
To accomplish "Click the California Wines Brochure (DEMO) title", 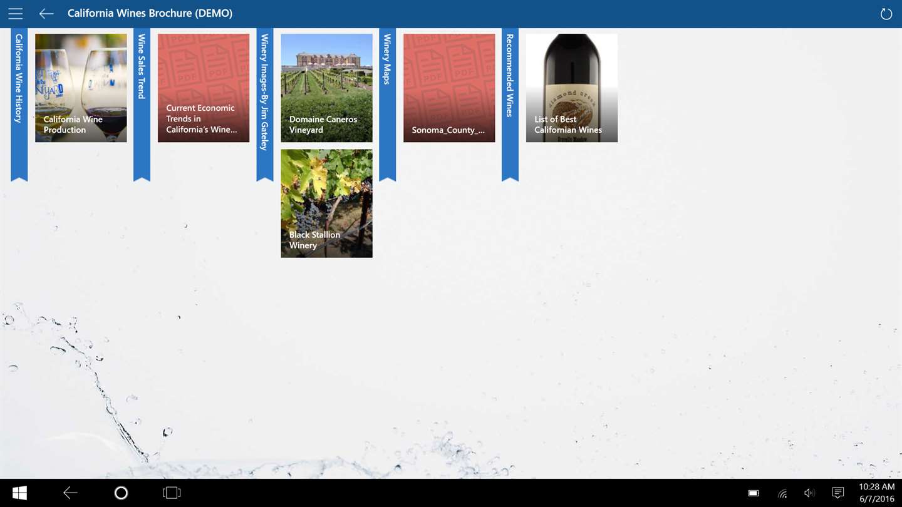I will [150, 13].
